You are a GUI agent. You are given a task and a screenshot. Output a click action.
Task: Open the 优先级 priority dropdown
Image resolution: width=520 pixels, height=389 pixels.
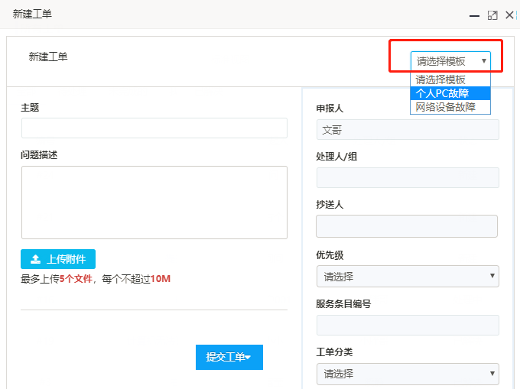(x=407, y=277)
